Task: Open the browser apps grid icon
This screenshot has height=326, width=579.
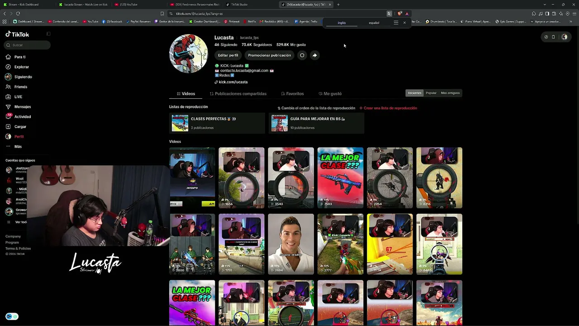Action: click(5, 22)
